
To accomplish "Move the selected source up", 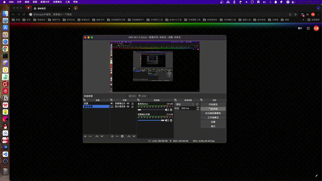I will click(x=129, y=136).
